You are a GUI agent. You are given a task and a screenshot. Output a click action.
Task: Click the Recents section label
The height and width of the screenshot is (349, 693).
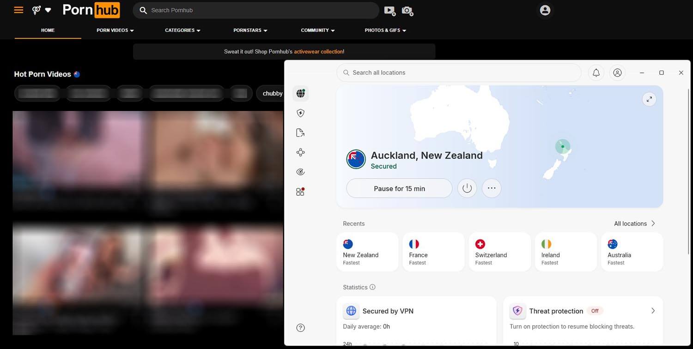(353, 223)
